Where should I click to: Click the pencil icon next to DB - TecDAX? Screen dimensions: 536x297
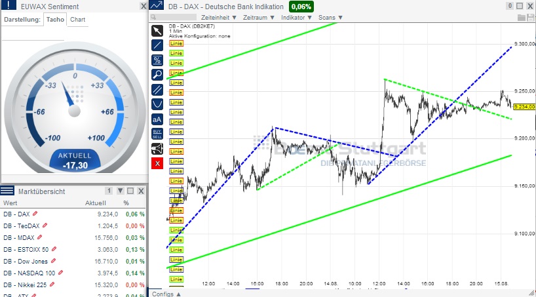click(45, 226)
